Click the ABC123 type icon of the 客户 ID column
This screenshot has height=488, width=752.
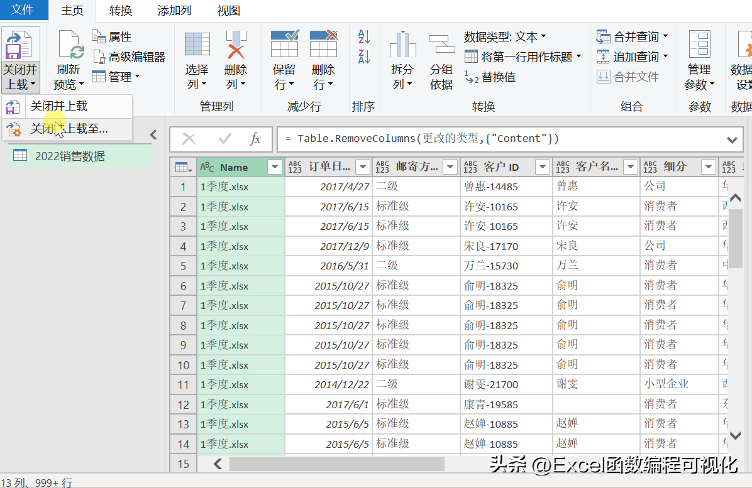click(470, 166)
